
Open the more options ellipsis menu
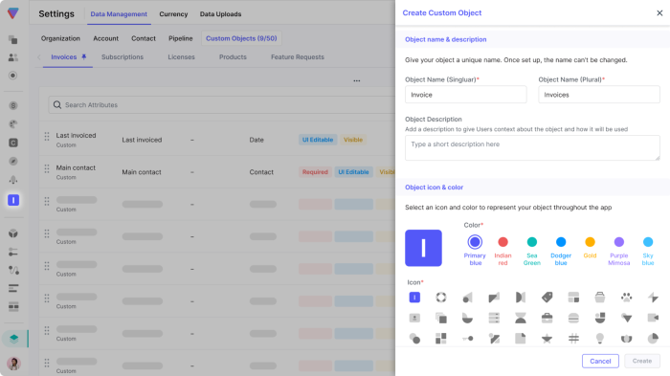click(356, 80)
